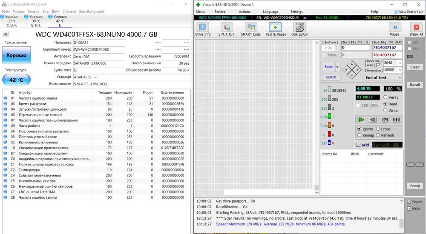Click the Victoria green cross app icon

198,5
